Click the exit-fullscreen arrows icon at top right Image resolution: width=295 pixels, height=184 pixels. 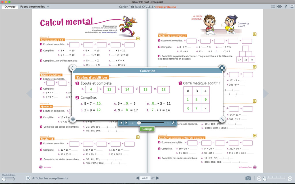(x=292, y=7)
